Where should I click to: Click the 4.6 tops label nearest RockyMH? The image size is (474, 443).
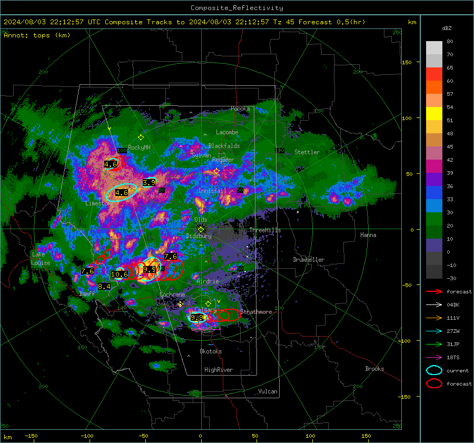(111, 164)
